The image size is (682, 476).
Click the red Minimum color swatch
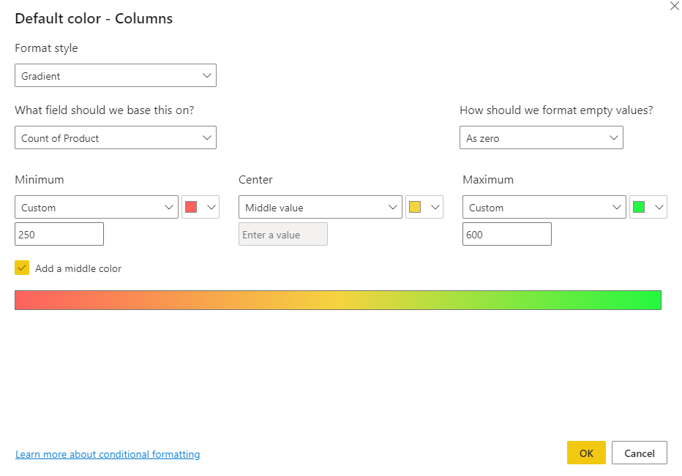(x=191, y=207)
